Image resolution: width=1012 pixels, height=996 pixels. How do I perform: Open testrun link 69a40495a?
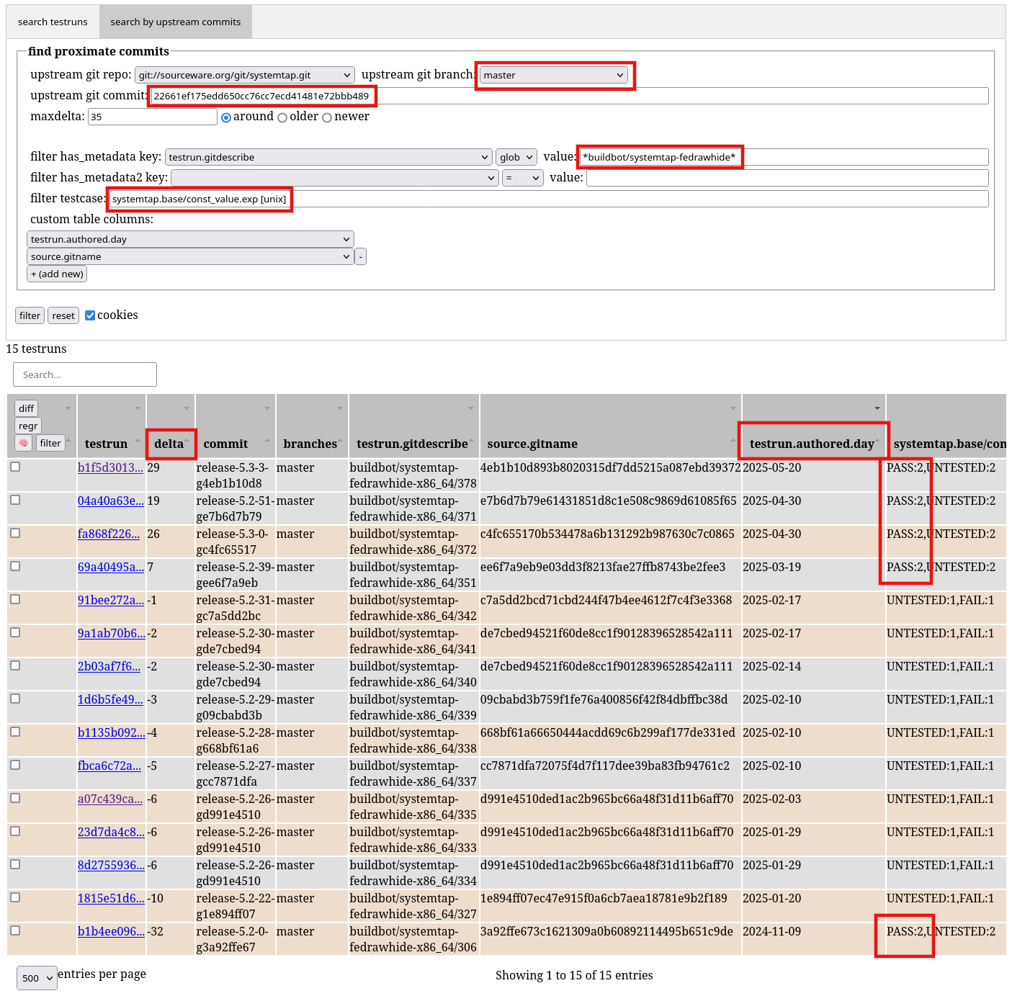pyautogui.click(x=110, y=567)
